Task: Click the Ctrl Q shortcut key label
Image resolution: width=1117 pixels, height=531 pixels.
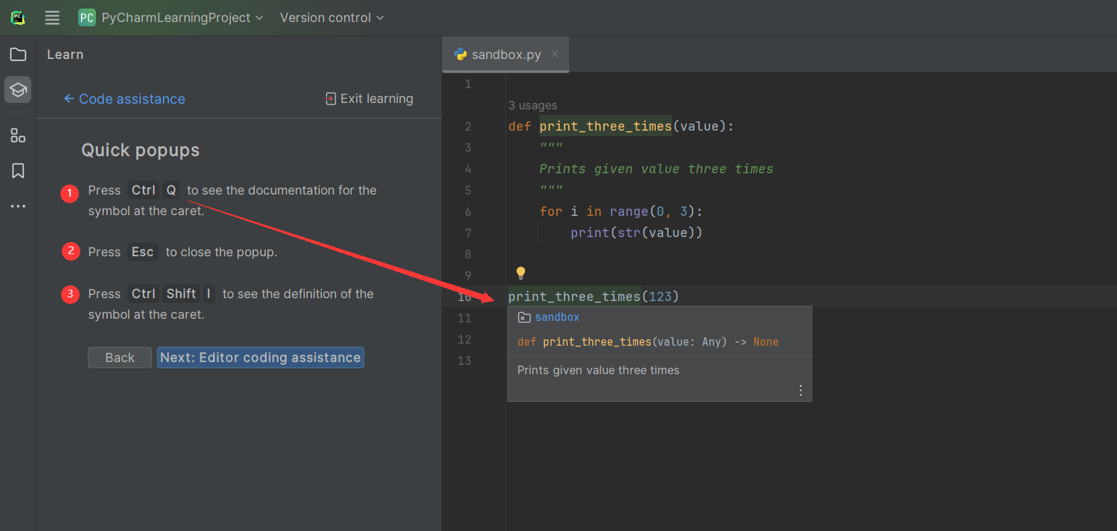Action: click(153, 190)
